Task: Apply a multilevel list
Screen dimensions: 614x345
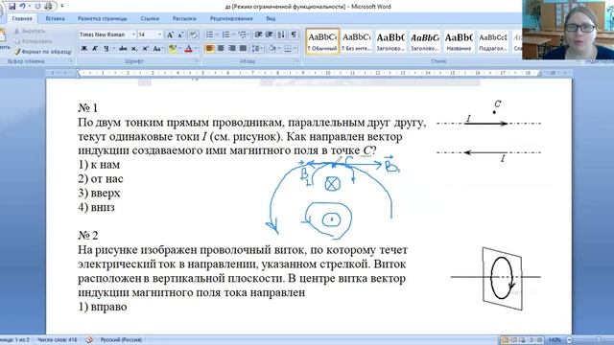Action: click(x=243, y=34)
